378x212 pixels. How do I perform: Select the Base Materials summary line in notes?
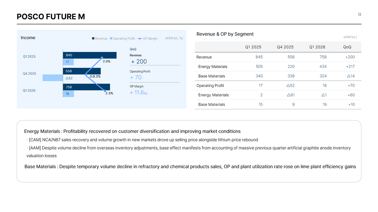pos(190,167)
